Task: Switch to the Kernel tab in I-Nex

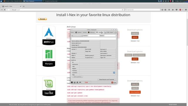Action: click(85, 32)
